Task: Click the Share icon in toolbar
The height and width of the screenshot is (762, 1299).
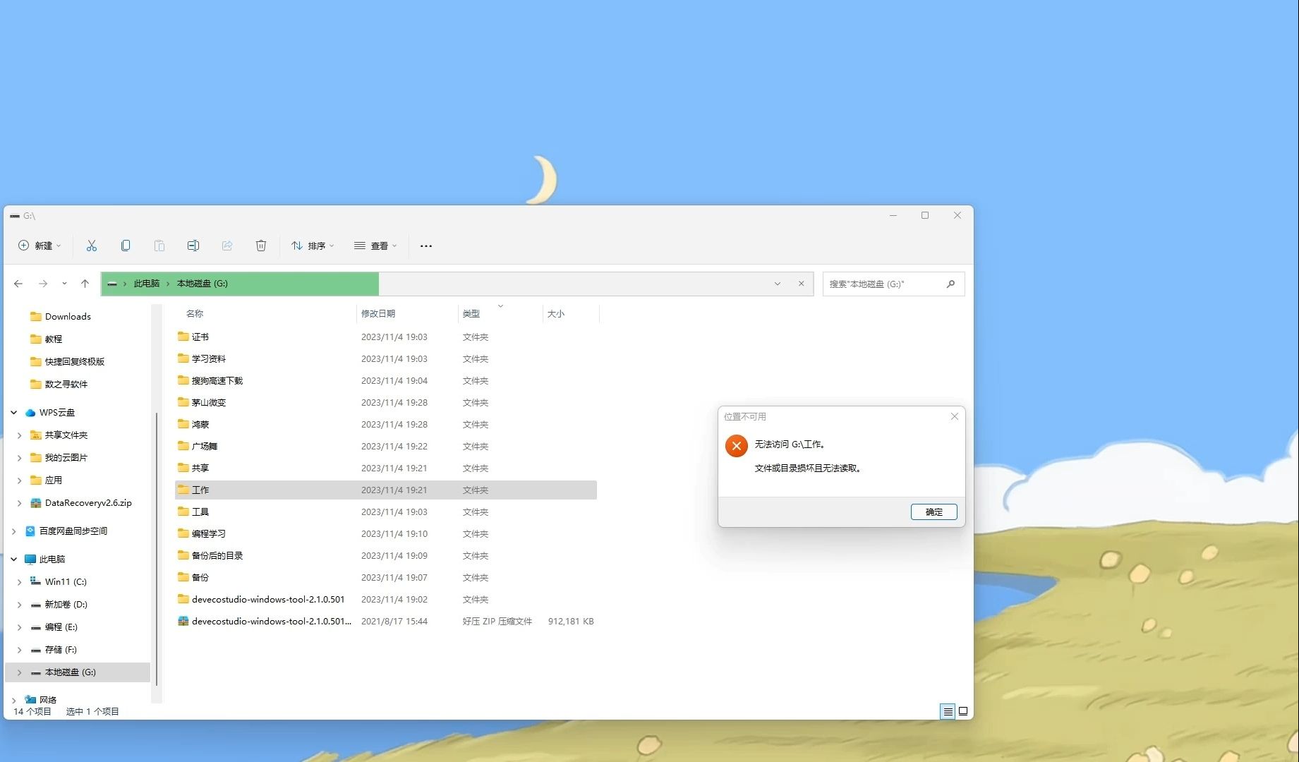Action: point(227,246)
